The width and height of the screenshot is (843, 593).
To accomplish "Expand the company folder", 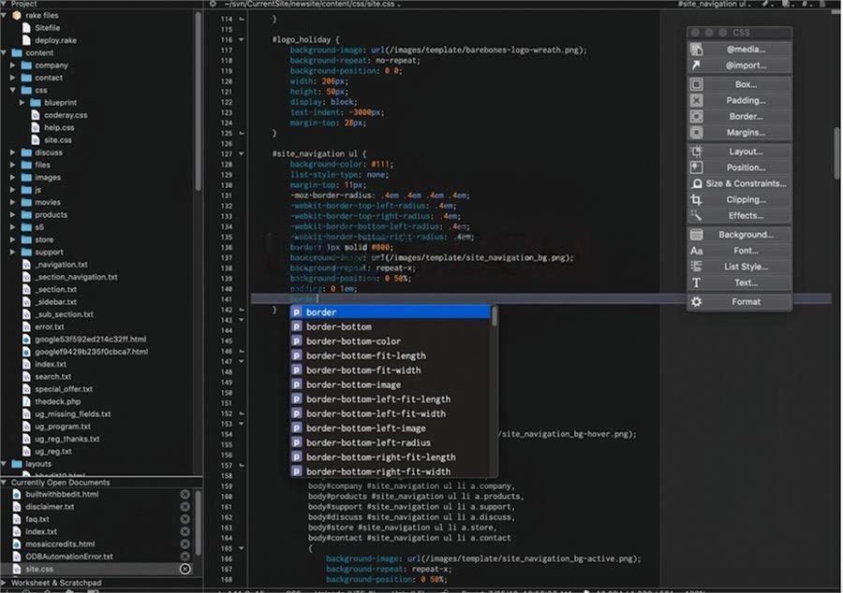I will tap(13, 65).
